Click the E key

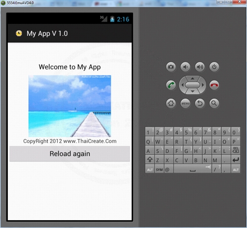point(168,141)
